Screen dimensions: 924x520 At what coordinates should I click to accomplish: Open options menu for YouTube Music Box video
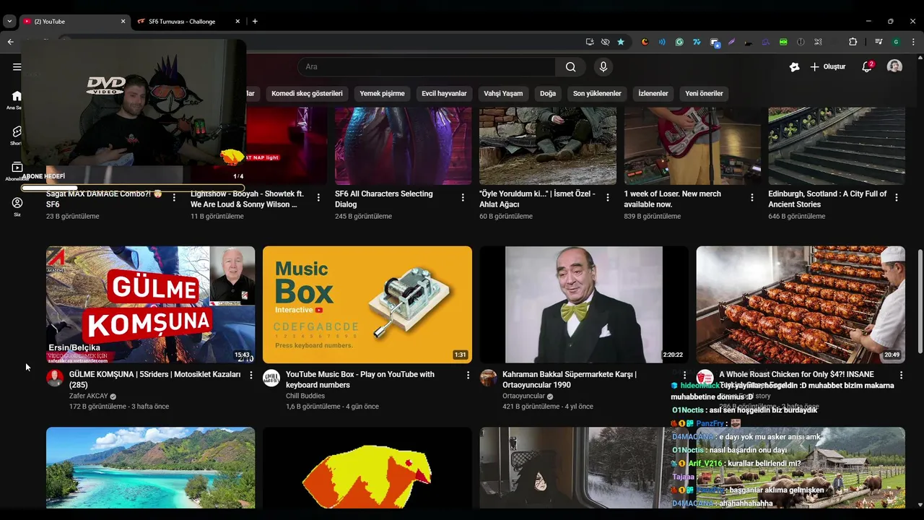(x=468, y=375)
